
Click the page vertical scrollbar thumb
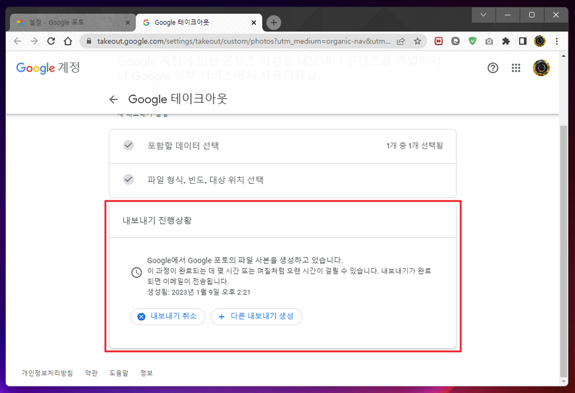click(564, 251)
